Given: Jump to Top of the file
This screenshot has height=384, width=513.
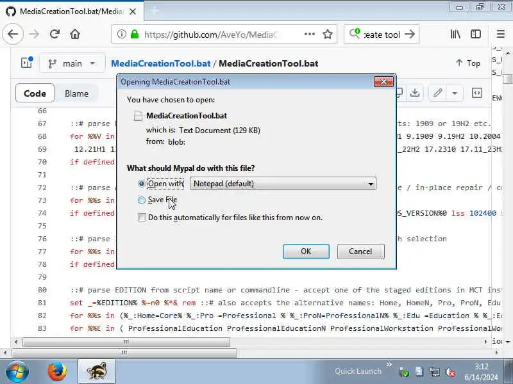Looking at the screenshot, I should [468, 63].
